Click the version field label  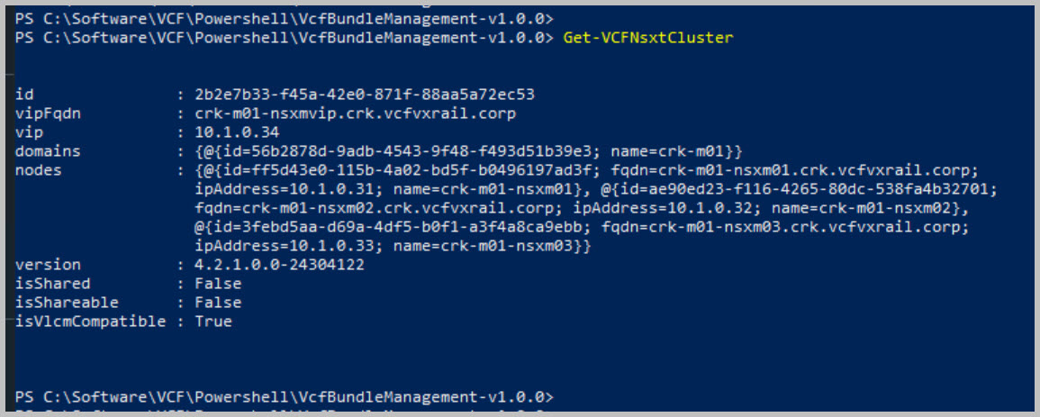click(x=48, y=265)
